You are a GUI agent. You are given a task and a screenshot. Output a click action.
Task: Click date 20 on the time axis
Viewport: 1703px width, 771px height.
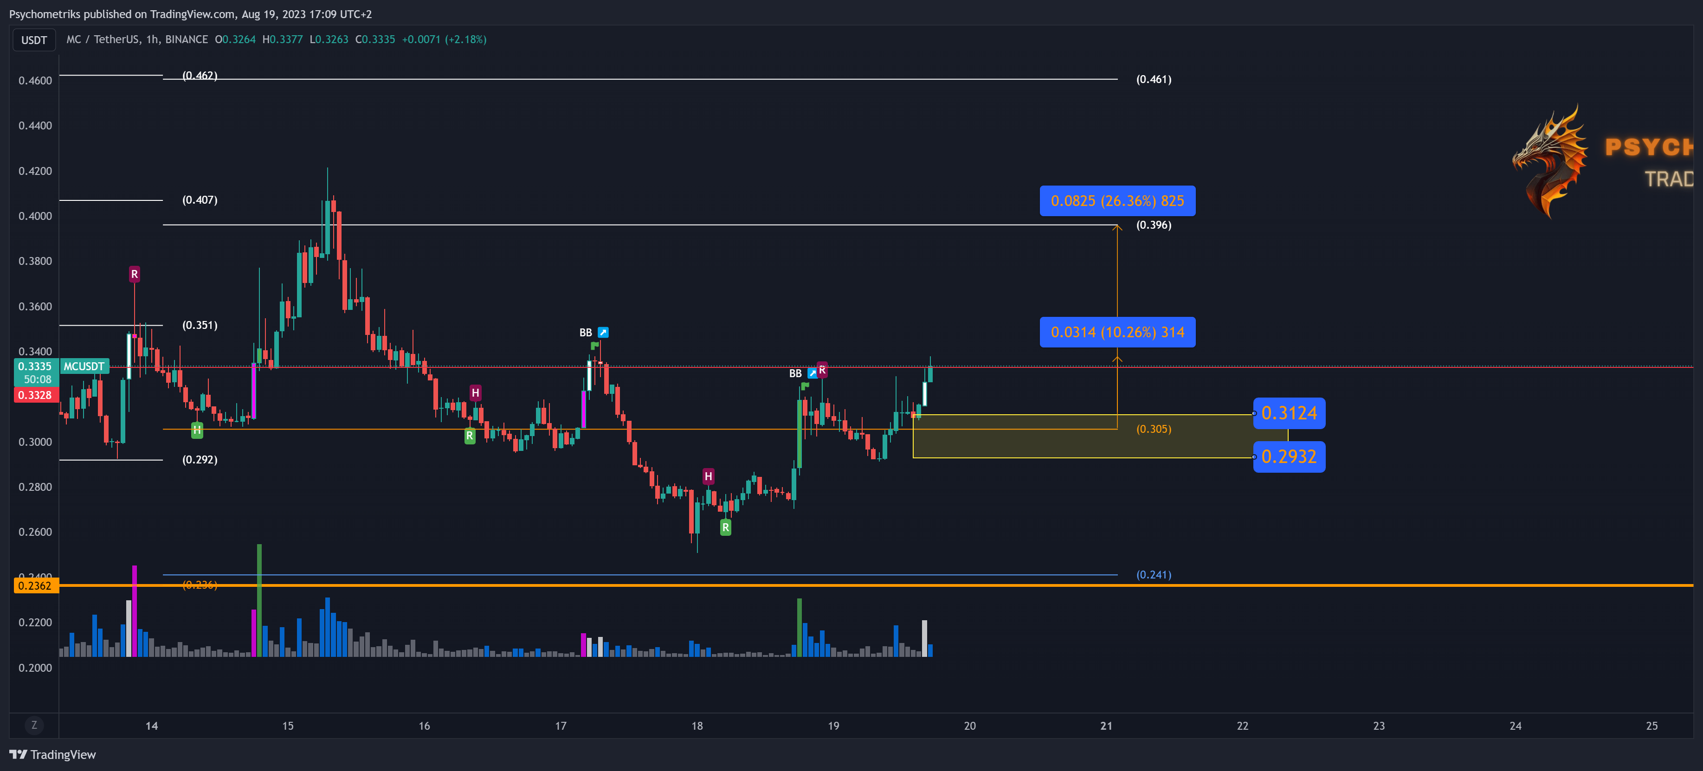click(x=970, y=726)
